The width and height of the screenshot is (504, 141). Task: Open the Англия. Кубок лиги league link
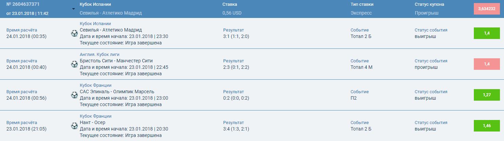point(99,55)
